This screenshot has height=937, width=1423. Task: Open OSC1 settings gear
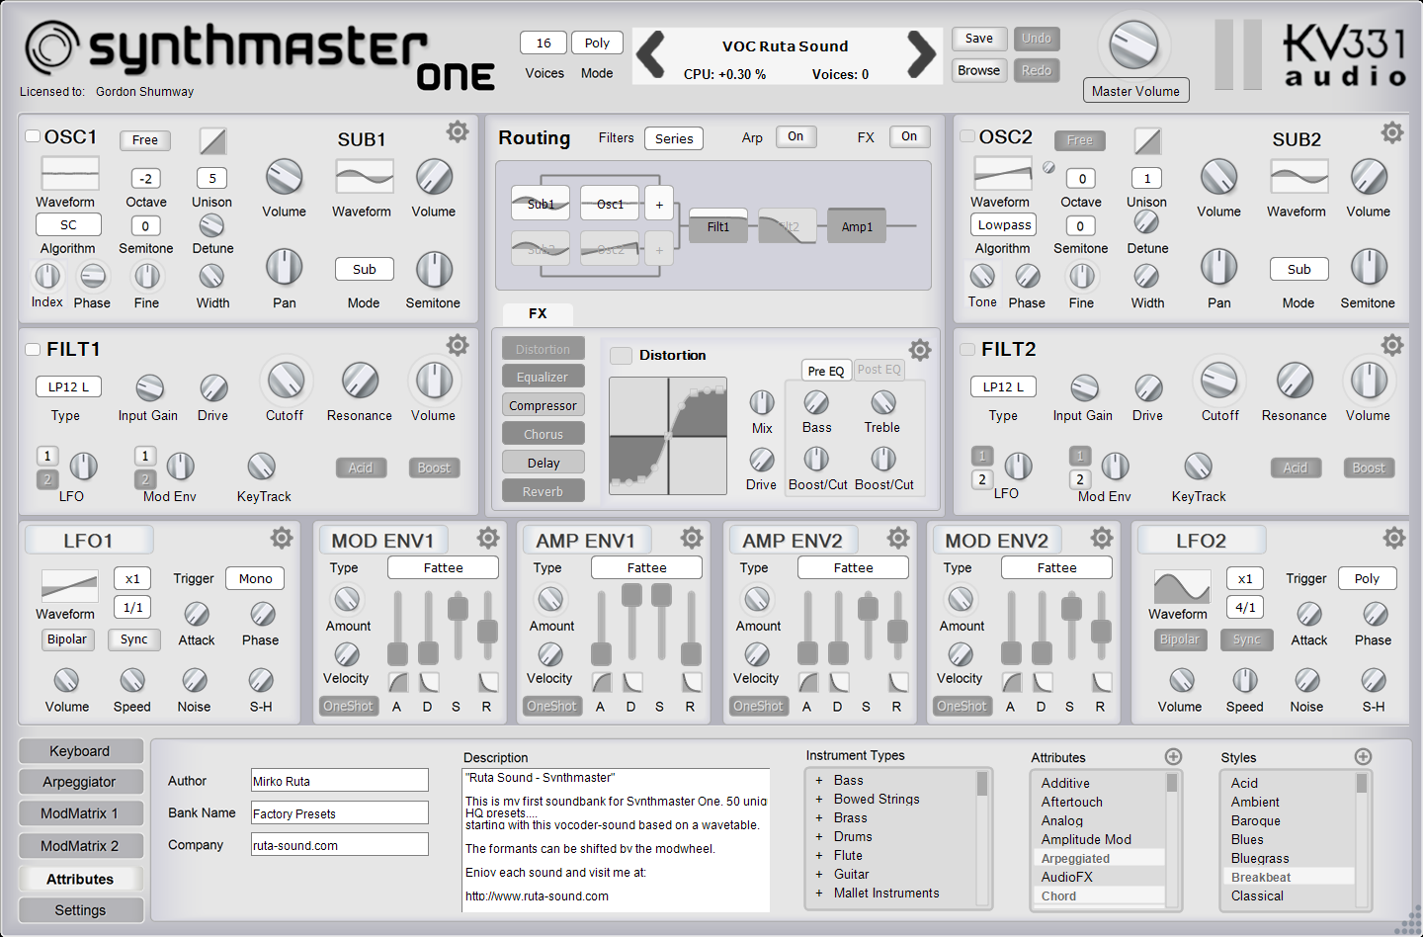[457, 131]
